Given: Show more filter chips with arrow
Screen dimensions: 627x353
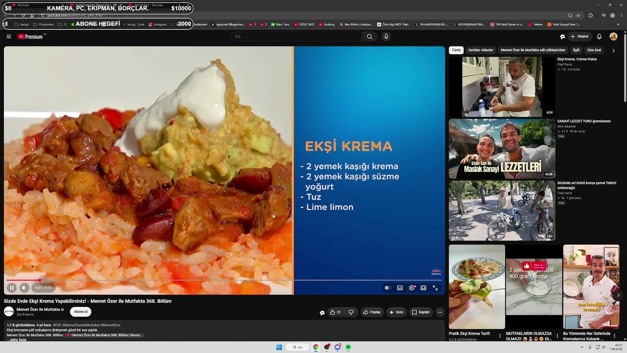Looking at the screenshot, I should coord(613,50).
